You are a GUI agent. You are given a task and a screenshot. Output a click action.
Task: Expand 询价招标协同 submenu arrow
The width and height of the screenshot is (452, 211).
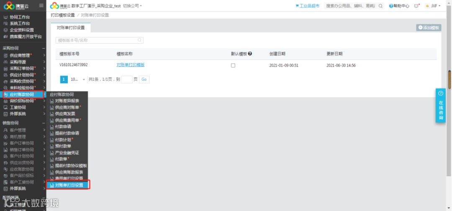[x=44, y=101]
